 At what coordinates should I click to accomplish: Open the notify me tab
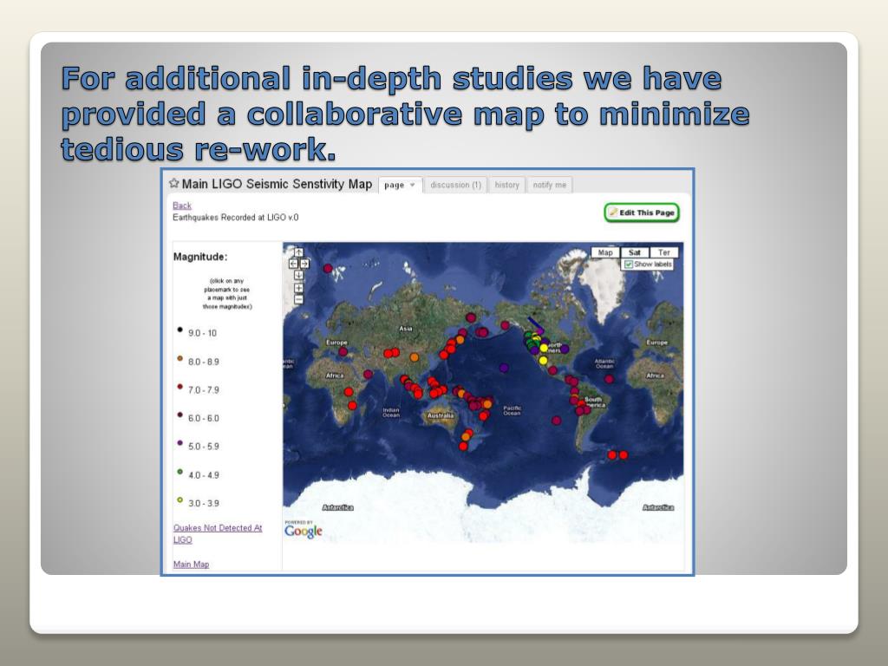549,185
